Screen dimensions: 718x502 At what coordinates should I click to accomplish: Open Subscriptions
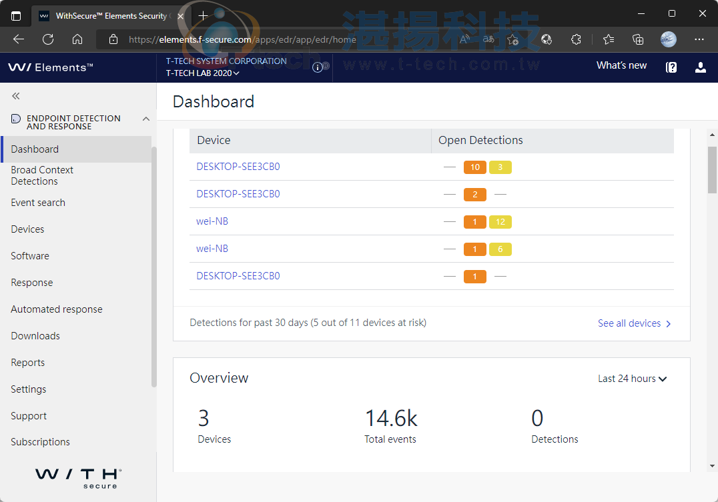(x=40, y=442)
